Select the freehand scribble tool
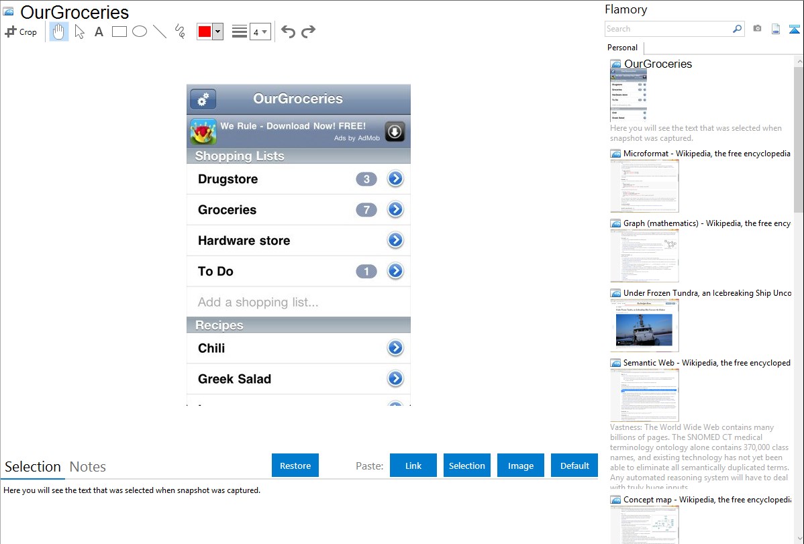Viewport: 804px width, 544px height. point(180,32)
